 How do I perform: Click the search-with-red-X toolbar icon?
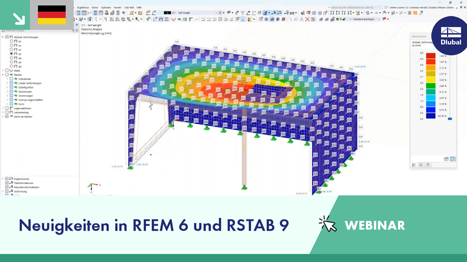pyautogui.click(x=309, y=13)
